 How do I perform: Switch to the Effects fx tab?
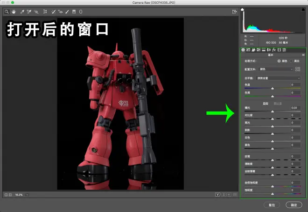tap(274, 50)
